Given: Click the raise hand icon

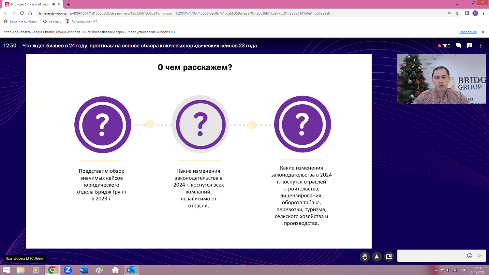Looking at the screenshot, I should pos(365,257).
